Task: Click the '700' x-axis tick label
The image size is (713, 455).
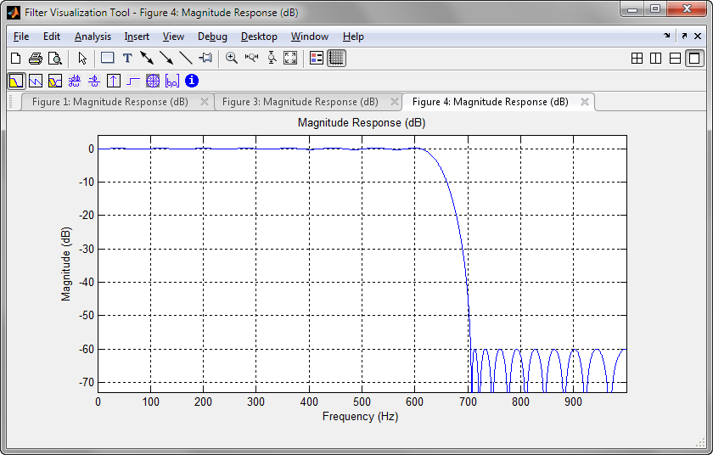Action: pyautogui.click(x=468, y=402)
